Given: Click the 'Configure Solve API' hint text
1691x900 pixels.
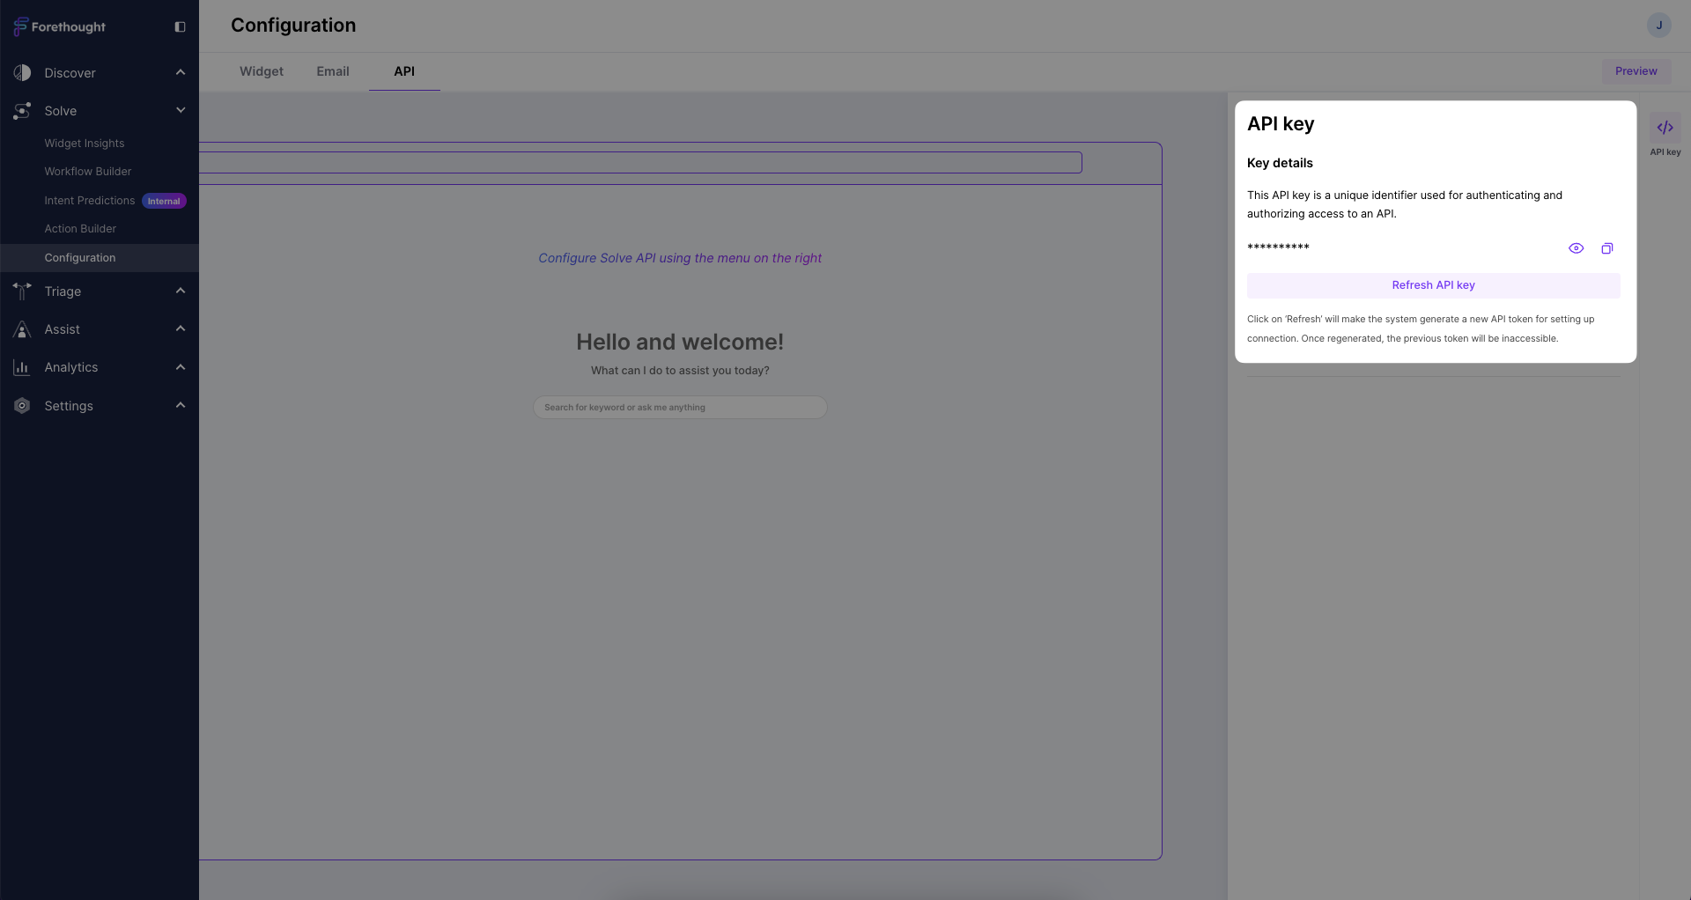Looking at the screenshot, I should (x=680, y=258).
